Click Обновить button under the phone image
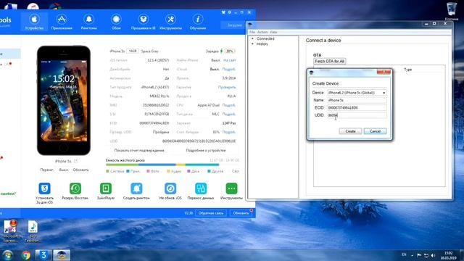The width and height of the screenshot is (464, 261). point(80,170)
